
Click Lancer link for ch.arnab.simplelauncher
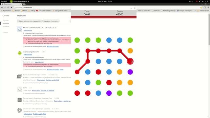61,69
